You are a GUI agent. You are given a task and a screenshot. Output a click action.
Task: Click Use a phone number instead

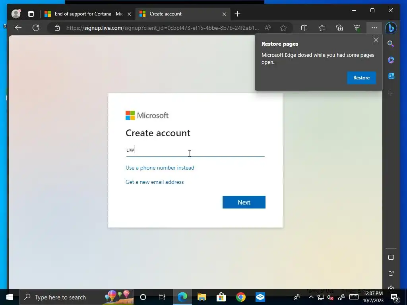coord(160,168)
